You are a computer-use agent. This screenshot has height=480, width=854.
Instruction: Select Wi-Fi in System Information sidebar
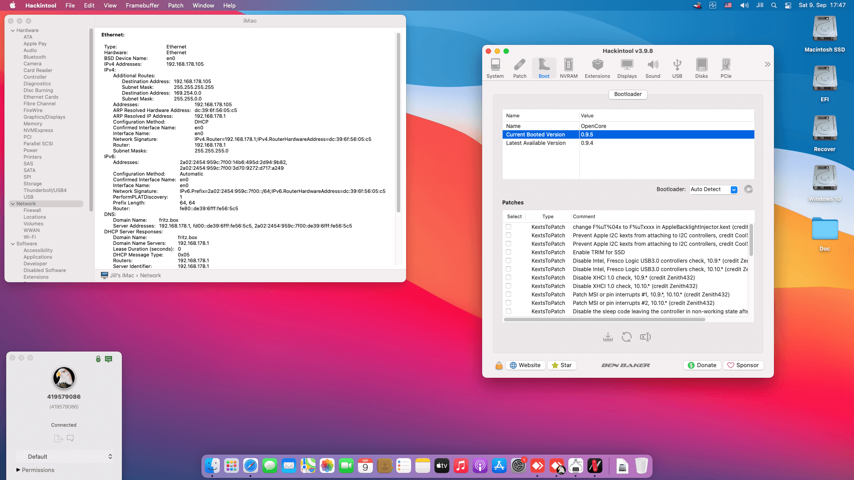tap(30, 237)
